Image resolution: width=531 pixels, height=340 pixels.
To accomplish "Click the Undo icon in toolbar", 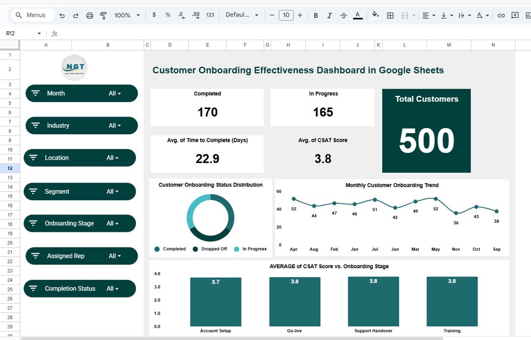I will [62, 16].
